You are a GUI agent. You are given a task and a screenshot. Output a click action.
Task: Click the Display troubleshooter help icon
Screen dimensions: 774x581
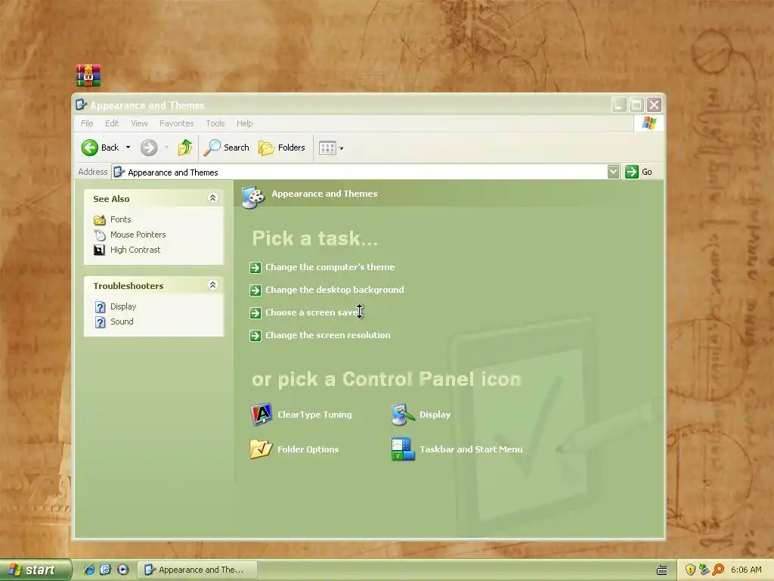[101, 307]
